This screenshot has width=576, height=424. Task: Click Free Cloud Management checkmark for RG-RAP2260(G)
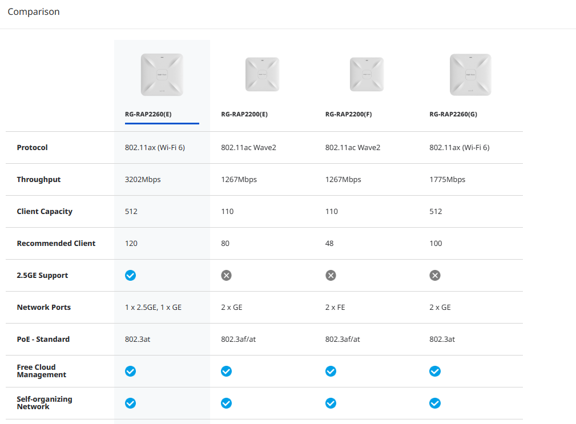click(435, 371)
